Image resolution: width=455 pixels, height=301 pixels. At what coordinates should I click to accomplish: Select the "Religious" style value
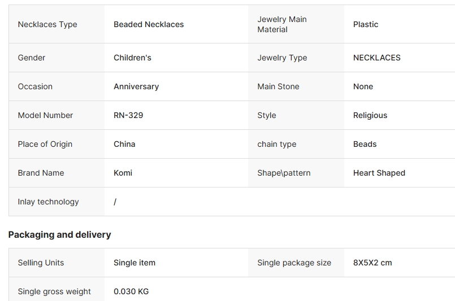coord(370,115)
